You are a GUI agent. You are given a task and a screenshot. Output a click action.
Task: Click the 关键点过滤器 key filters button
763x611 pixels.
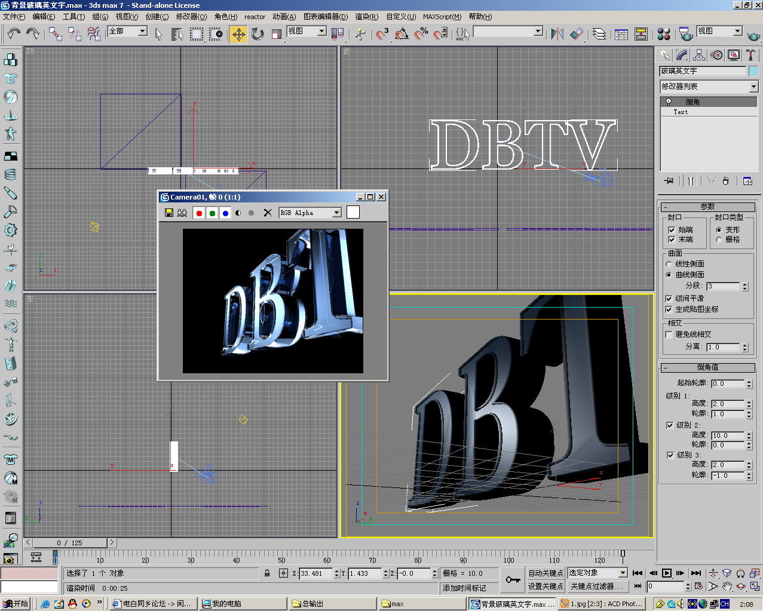[596, 587]
